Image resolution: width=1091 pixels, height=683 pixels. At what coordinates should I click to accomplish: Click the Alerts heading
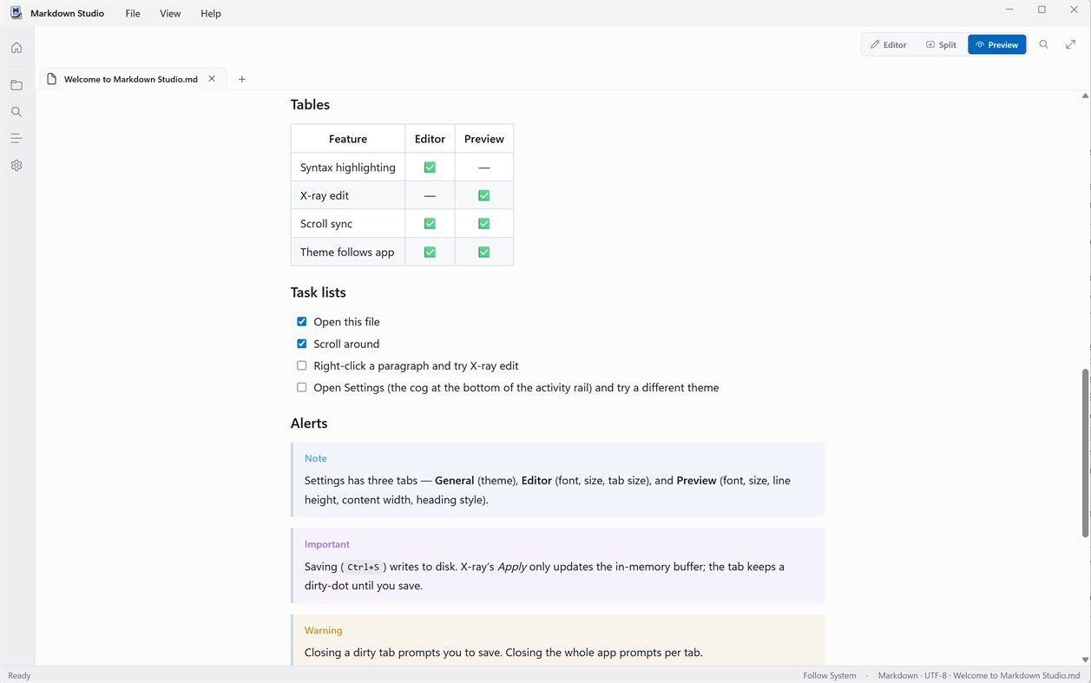(309, 424)
